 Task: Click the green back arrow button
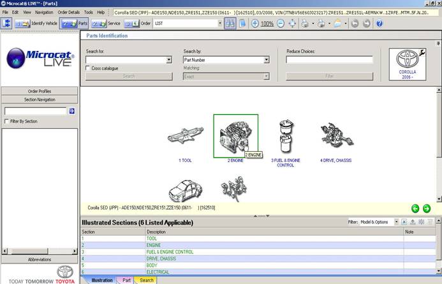[415, 209]
